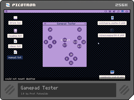Click gamepad button 8 indicator
This screenshot has height=100, width=134.
point(67,59)
